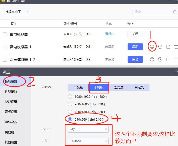Select 1080x1920 (dpi 480) resolution
The width and height of the screenshot is (178, 146).
(70, 96)
